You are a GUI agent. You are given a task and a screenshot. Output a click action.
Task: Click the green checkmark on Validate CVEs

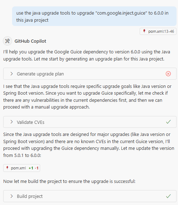pyautogui.click(x=168, y=122)
